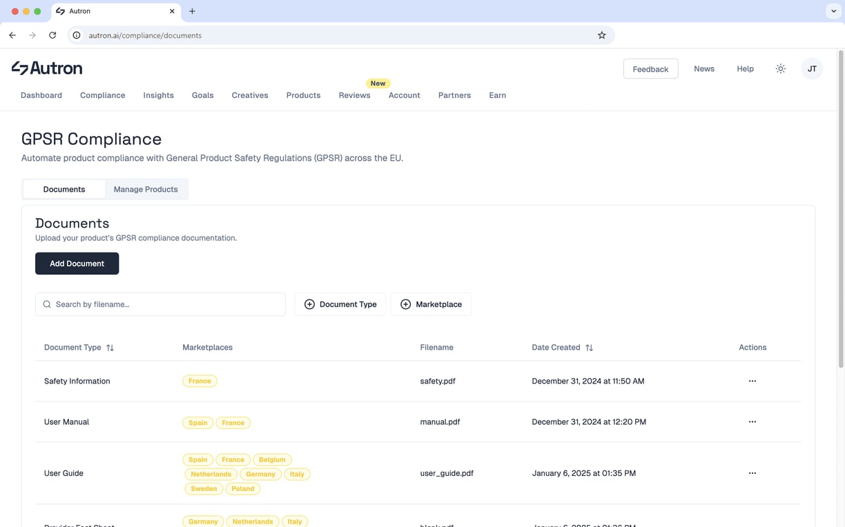Image resolution: width=845 pixels, height=527 pixels.
Task: Open actions menu for manual.pdf row
Action: (x=752, y=421)
